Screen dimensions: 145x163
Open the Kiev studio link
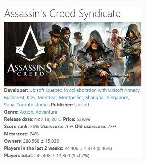coord(31,98)
